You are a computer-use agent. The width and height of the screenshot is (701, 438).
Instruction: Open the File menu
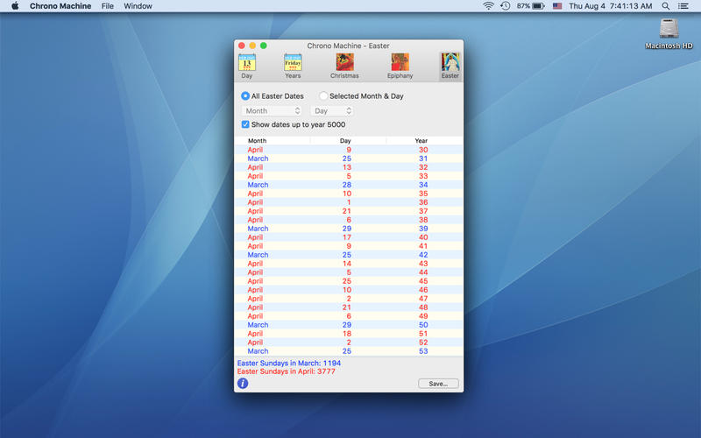(x=107, y=6)
